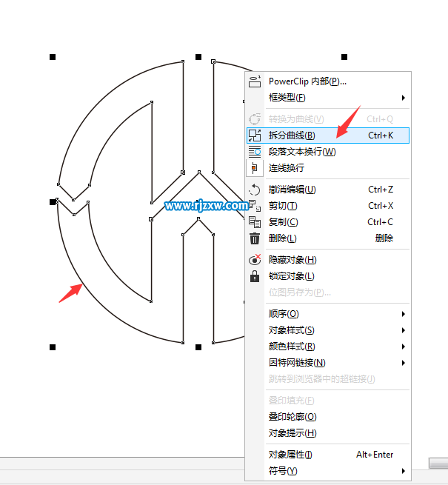Click the cut (剪切) icon
This screenshot has height=485, width=448.
pos(255,206)
